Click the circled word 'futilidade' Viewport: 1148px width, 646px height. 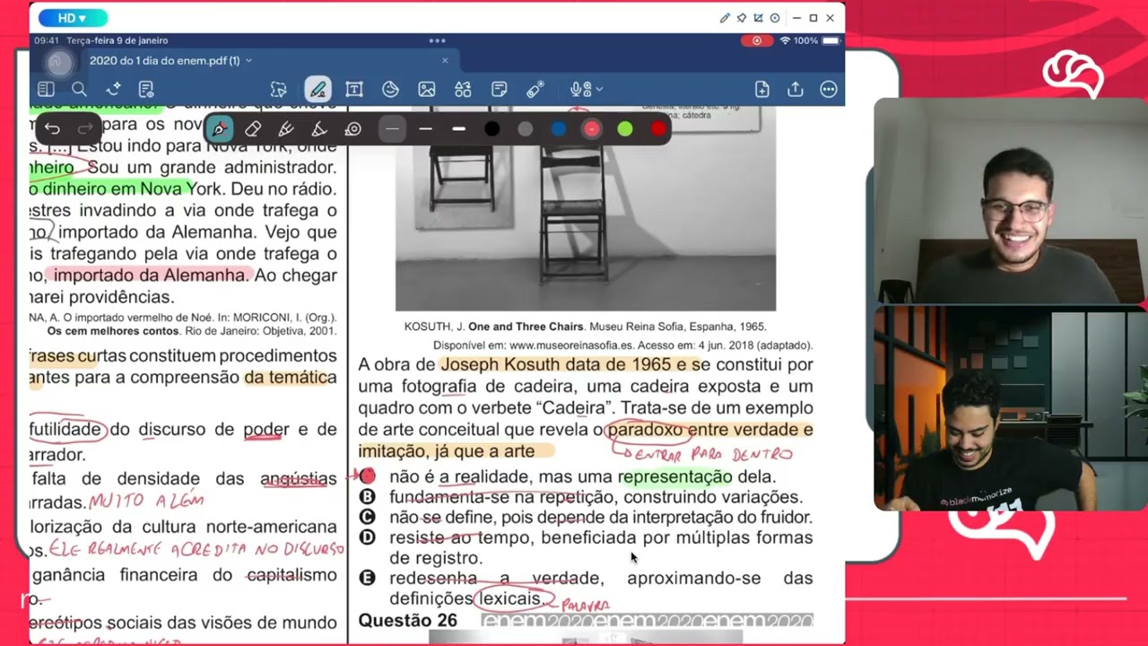66,429
